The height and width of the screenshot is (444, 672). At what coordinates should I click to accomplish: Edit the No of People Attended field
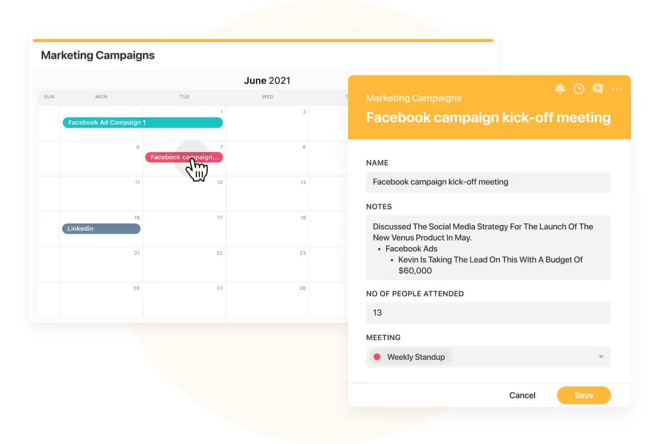point(488,313)
